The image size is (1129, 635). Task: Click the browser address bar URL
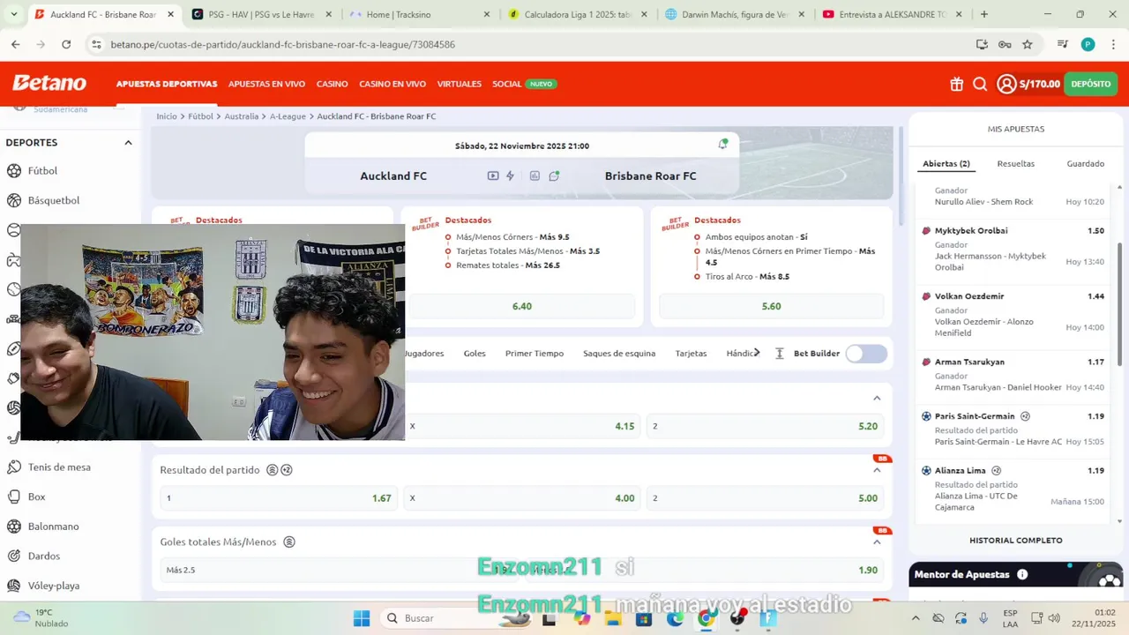[x=283, y=44]
